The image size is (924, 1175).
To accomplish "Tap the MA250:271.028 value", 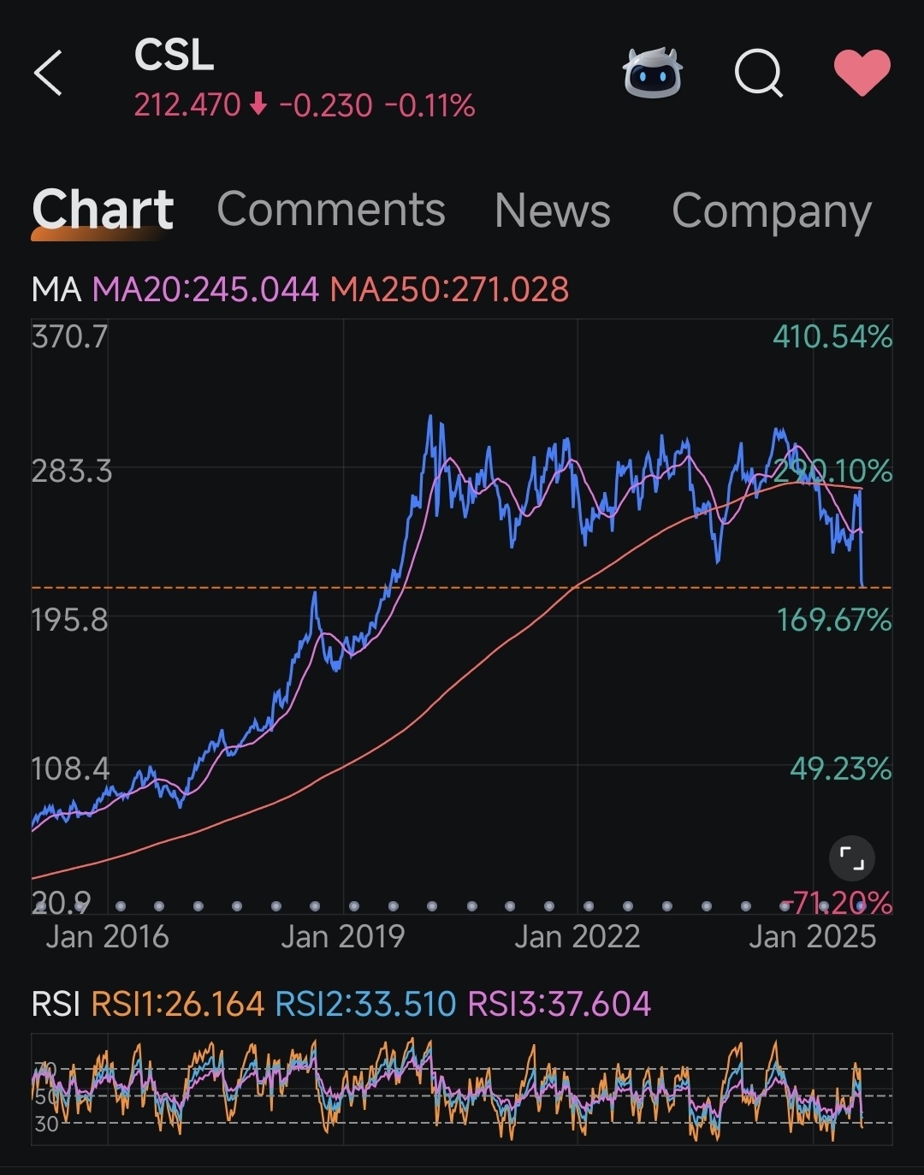I will click(x=449, y=290).
